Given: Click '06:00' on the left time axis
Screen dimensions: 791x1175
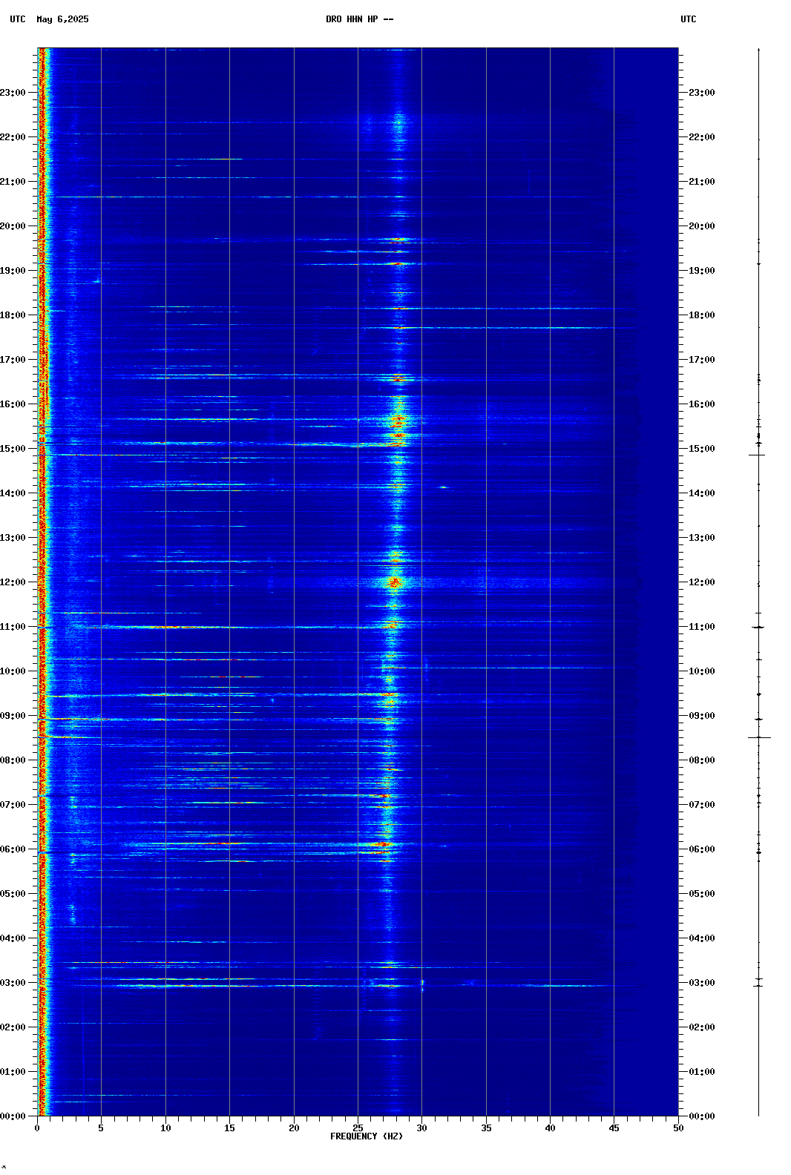Looking at the screenshot, I should (x=13, y=849).
